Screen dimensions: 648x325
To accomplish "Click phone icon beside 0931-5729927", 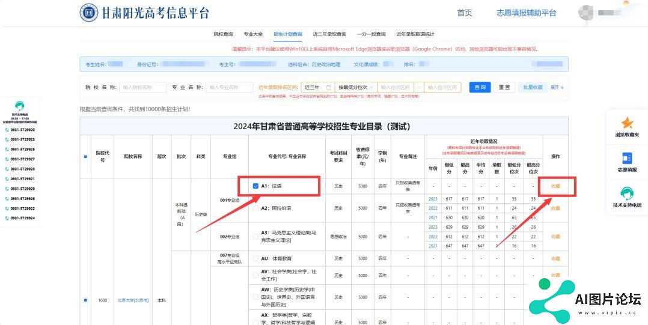I will coord(7,159).
